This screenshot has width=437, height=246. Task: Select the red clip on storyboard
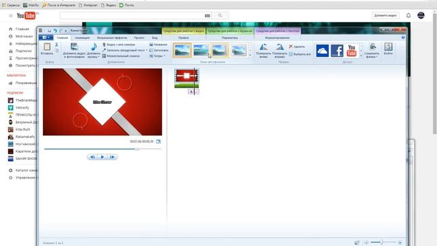point(186,76)
